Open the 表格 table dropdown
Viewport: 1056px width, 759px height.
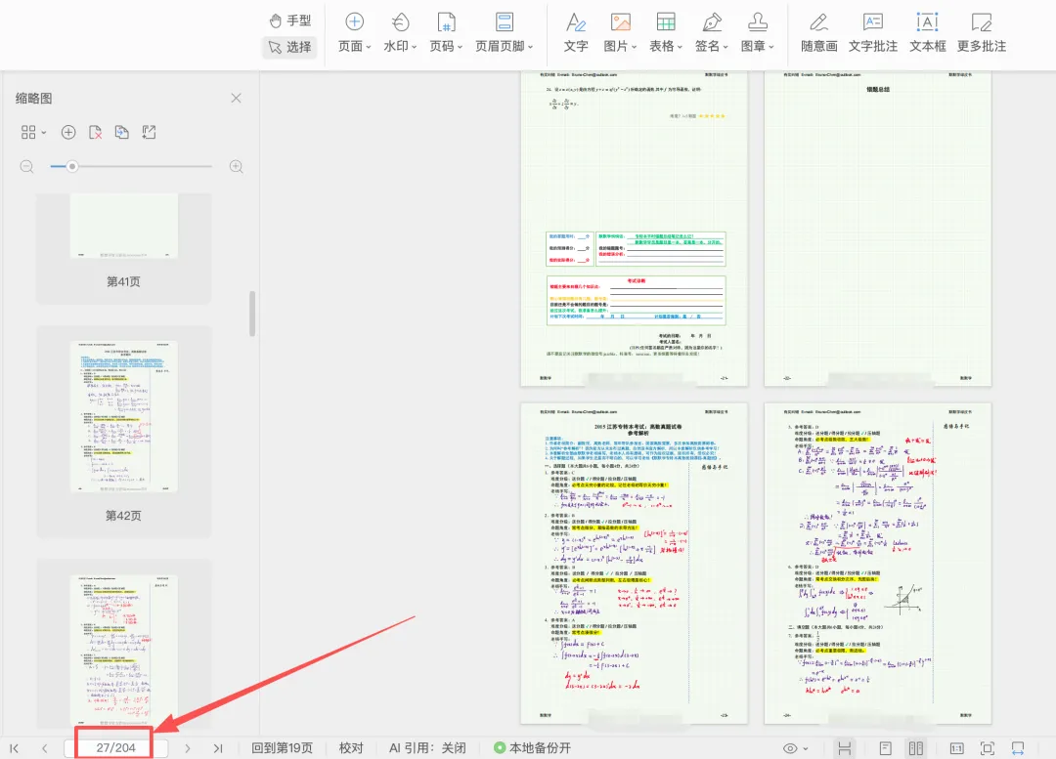(666, 32)
